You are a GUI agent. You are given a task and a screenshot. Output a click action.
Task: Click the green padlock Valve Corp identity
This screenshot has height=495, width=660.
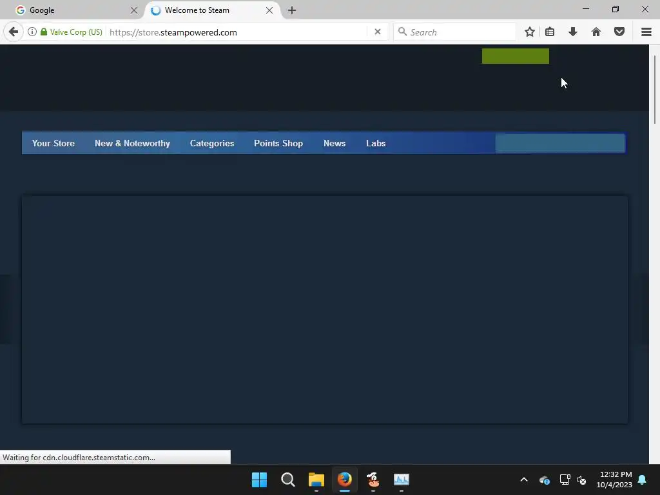[x=71, y=32]
